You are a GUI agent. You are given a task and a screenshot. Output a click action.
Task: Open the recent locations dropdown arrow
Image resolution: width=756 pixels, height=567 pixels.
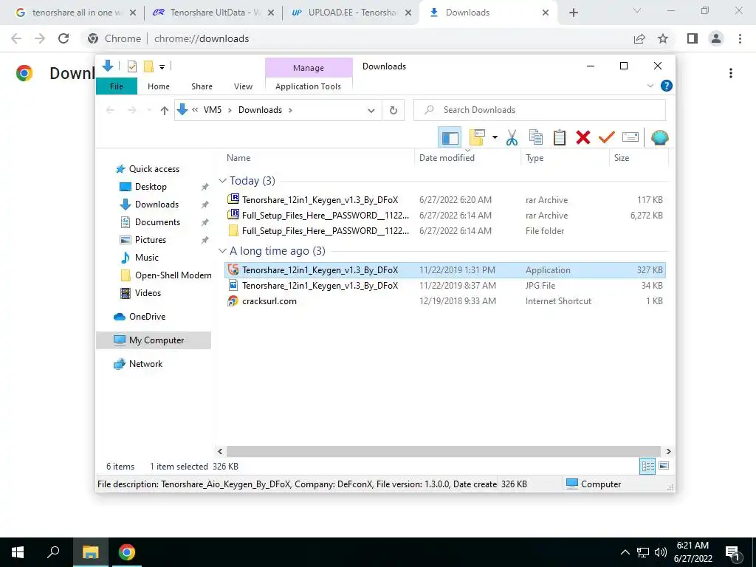(x=149, y=111)
